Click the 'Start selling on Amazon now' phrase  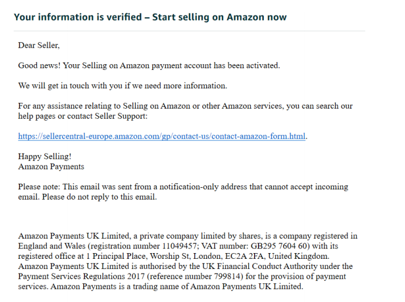point(219,17)
